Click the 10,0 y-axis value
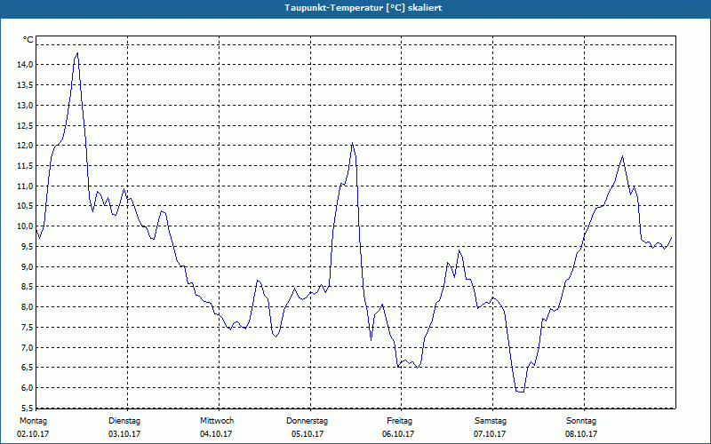Screen dimensions: 711x444 (x=25, y=226)
